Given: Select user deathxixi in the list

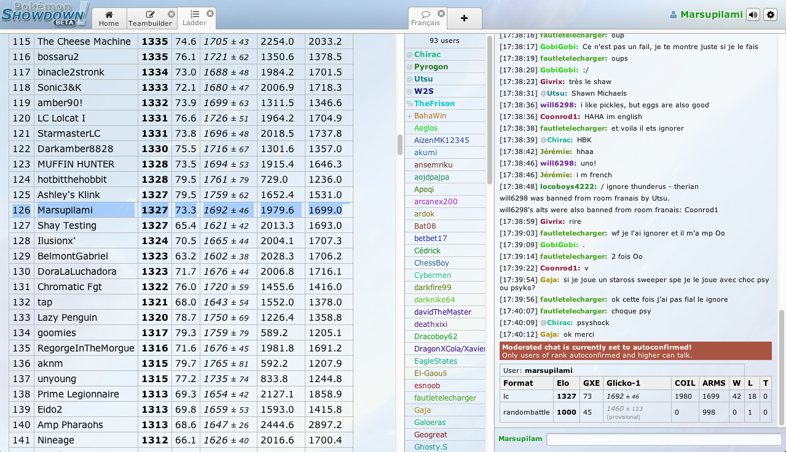Looking at the screenshot, I should click(x=446, y=324).
